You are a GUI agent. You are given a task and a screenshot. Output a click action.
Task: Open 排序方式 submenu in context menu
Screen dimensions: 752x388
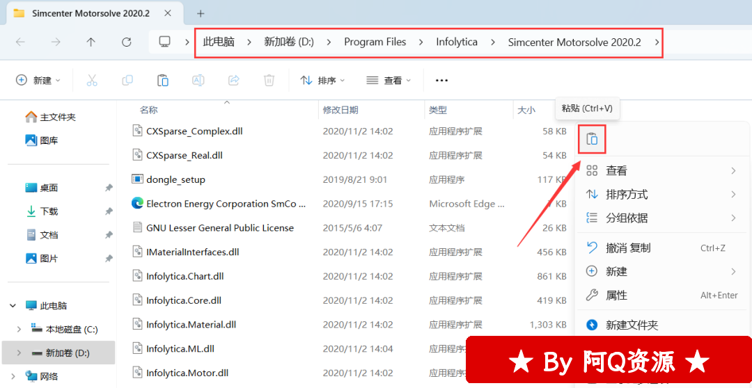664,195
